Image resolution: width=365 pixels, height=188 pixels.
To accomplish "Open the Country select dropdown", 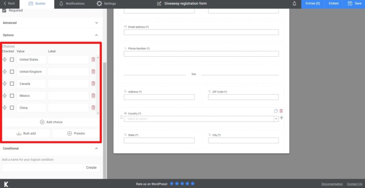I will pyautogui.click(x=201, y=119).
